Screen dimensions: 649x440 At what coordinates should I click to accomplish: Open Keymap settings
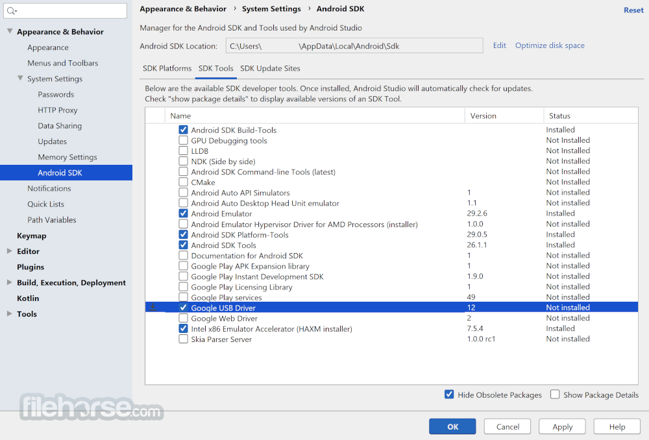click(x=31, y=236)
